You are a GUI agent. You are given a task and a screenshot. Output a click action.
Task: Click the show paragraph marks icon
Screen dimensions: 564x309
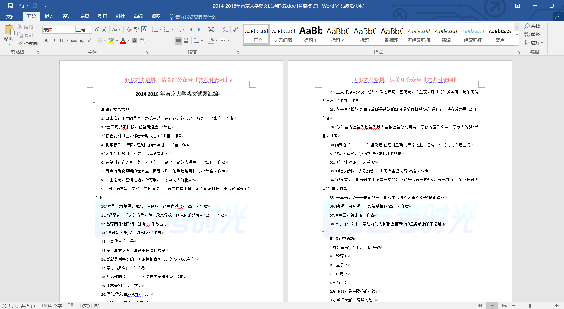coord(235,29)
